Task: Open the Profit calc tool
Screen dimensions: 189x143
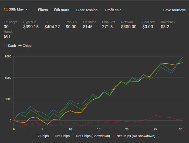Action: [x=113, y=10]
